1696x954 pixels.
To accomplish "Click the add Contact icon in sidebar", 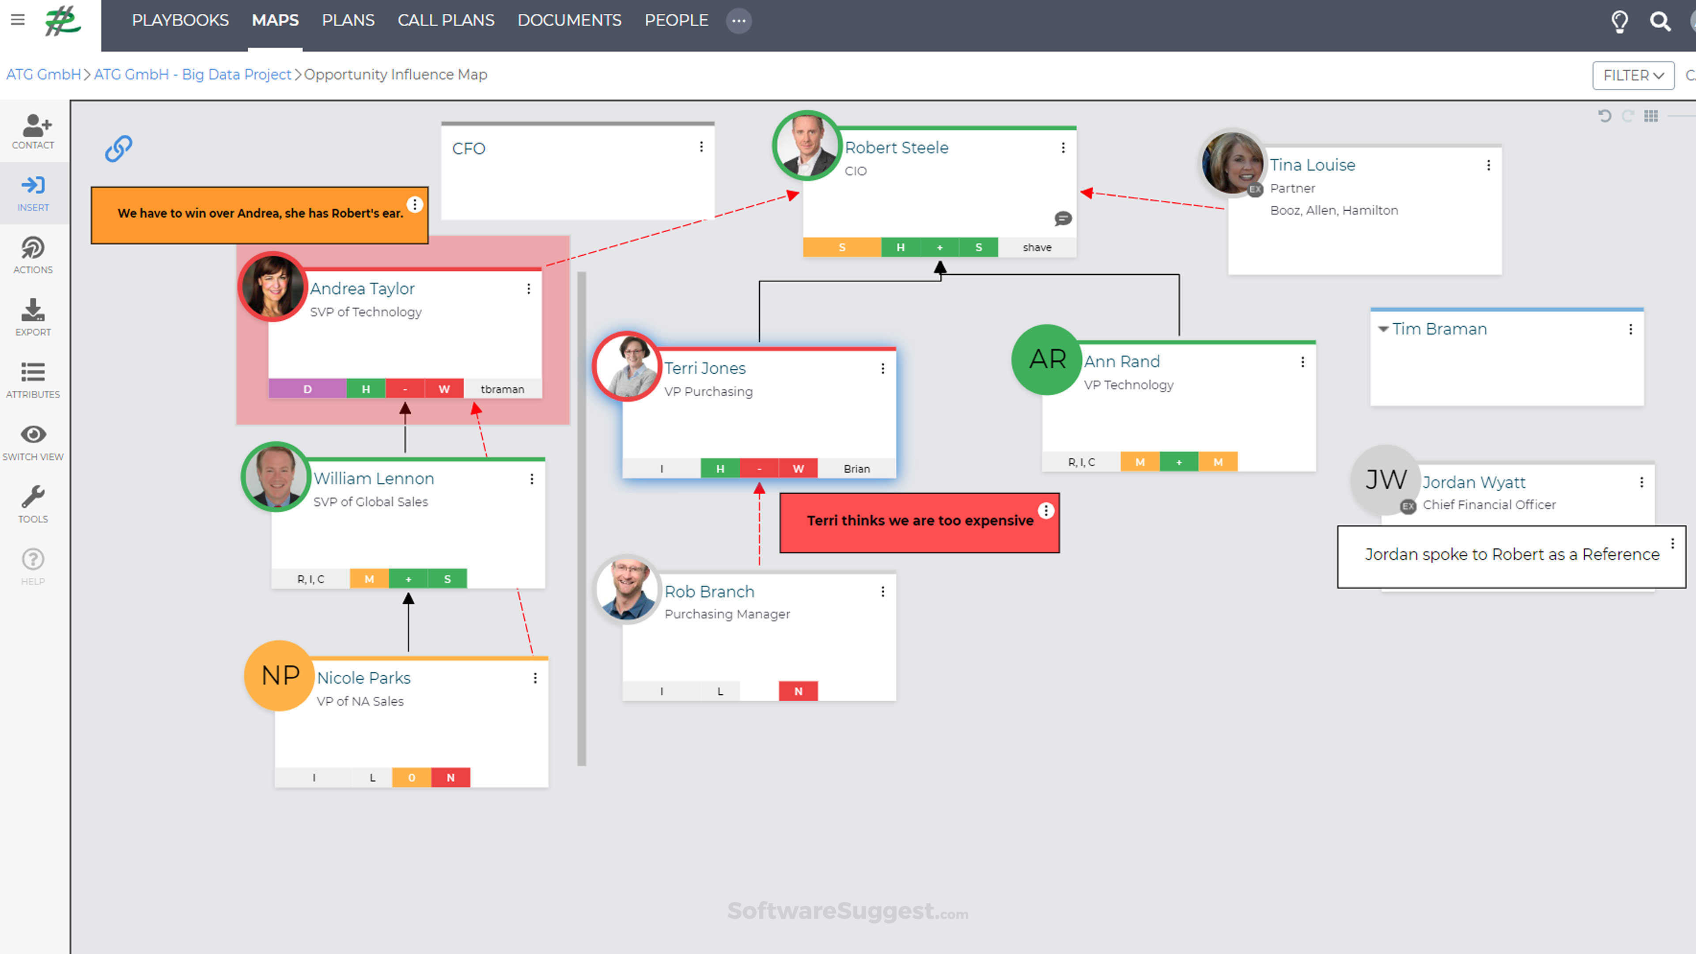I will (x=34, y=130).
